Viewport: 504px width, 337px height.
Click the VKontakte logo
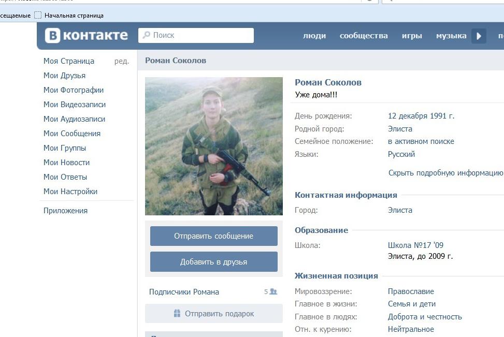tap(86, 35)
